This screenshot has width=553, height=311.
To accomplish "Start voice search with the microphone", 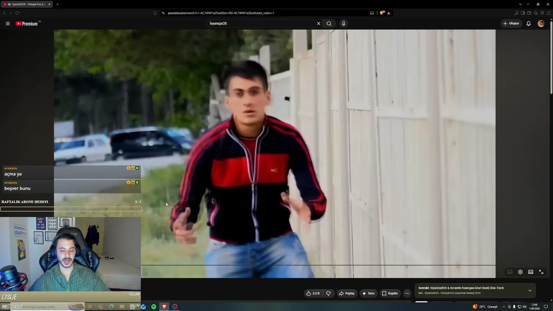I will point(343,24).
